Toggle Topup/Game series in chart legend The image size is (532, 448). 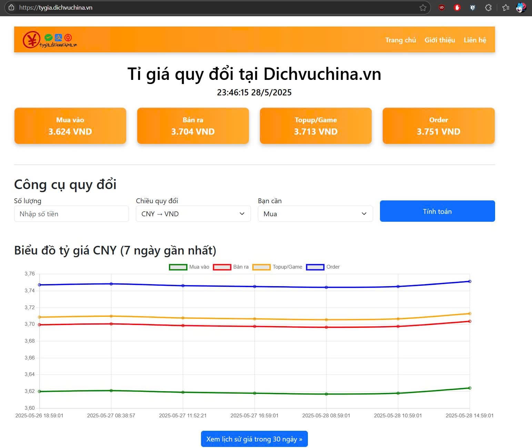[277, 267]
